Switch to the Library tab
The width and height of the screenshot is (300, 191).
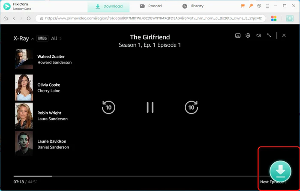193,6
